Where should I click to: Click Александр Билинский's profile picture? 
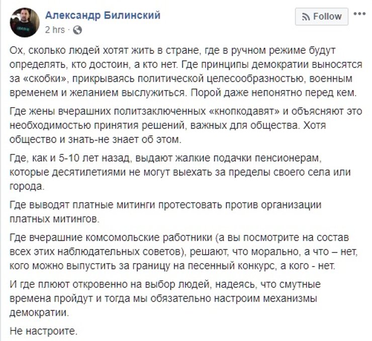pyautogui.click(x=24, y=23)
